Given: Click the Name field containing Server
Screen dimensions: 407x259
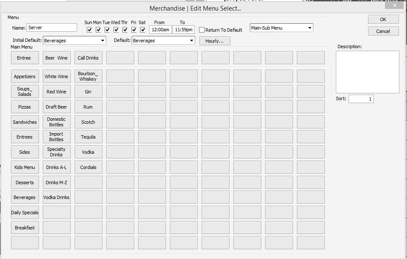Looking at the screenshot, I should pos(51,27).
